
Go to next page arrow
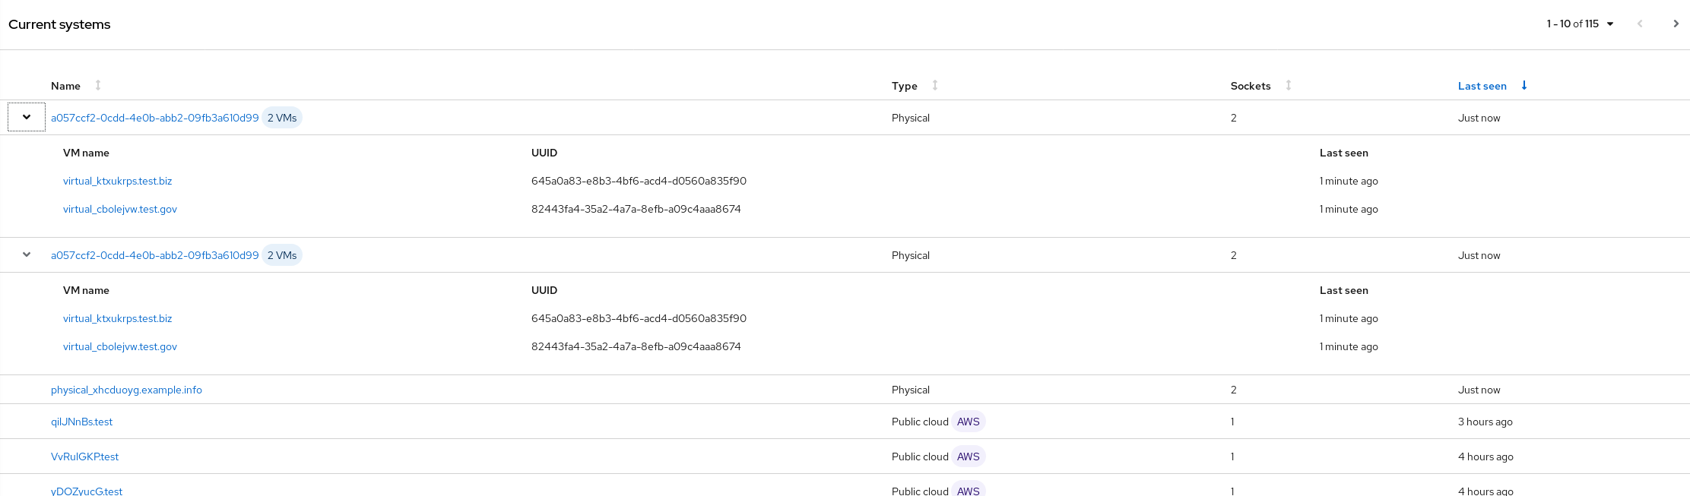pyautogui.click(x=1676, y=24)
